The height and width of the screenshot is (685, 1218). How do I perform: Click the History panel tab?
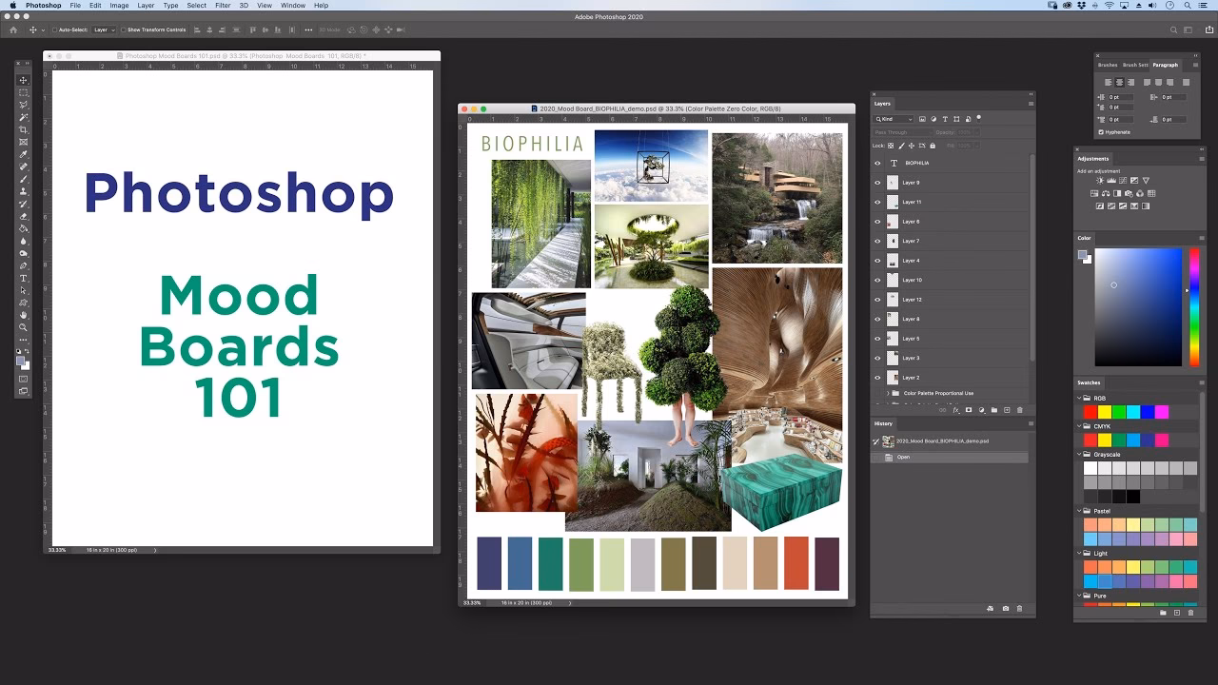(883, 422)
